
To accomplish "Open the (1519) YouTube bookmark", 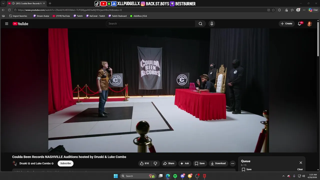I will pyautogui.click(x=61, y=16).
